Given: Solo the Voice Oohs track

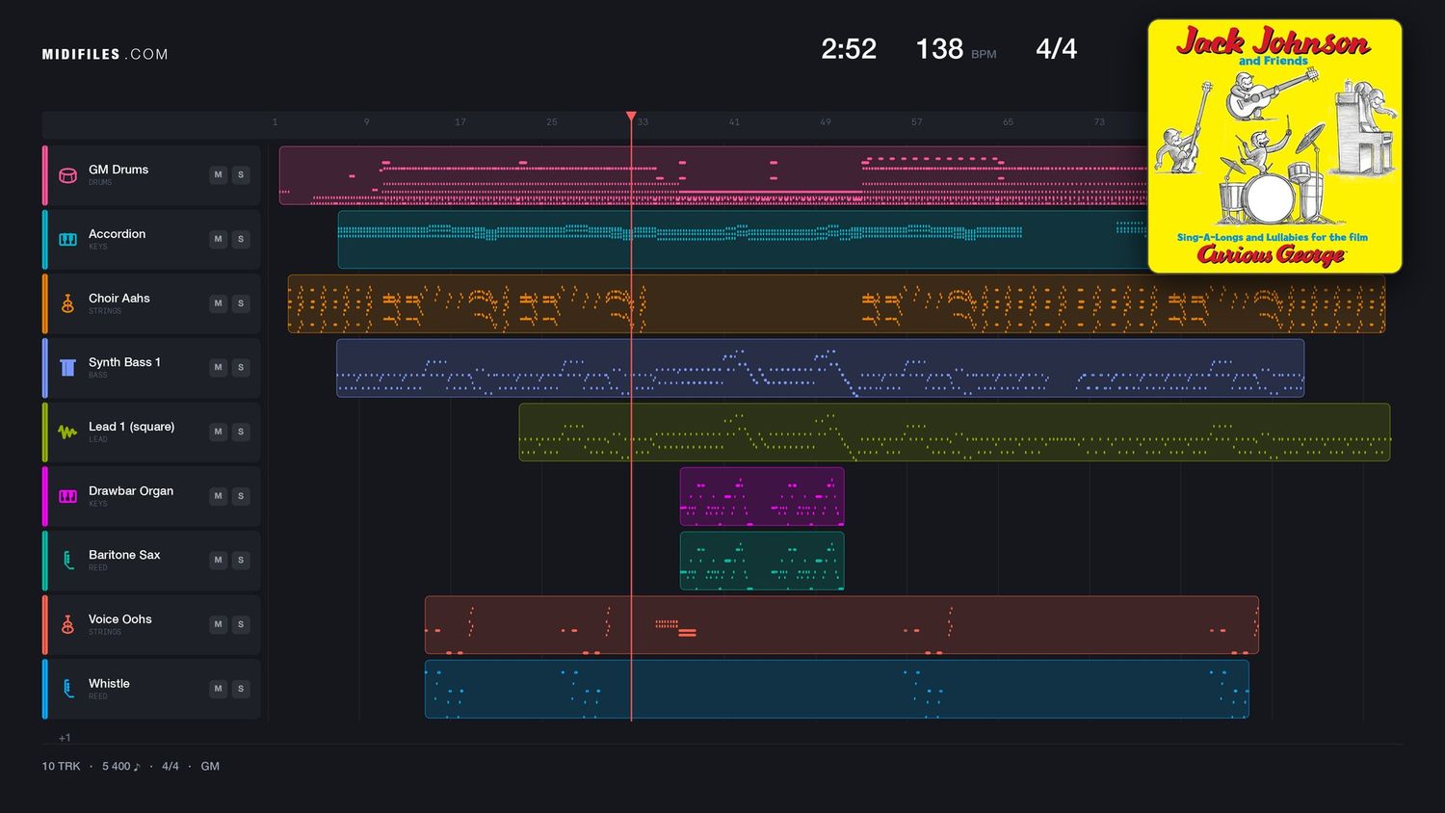Looking at the screenshot, I should pyautogui.click(x=241, y=624).
